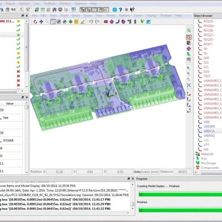
Task: Expand the Pins node in Object Browser
Action: pos(194,158)
